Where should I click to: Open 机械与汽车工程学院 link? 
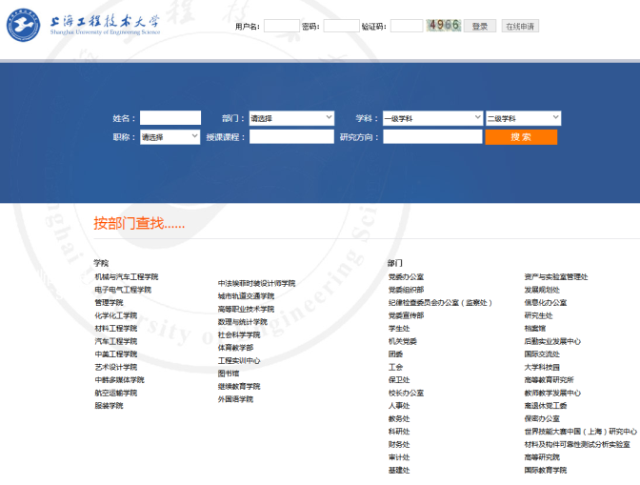tap(127, 276)
